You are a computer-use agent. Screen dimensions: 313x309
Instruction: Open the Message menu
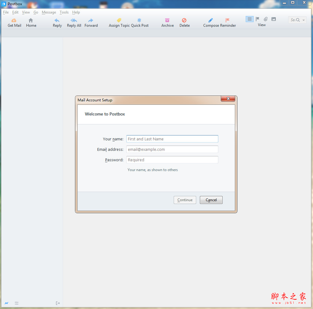click(49, 12)
